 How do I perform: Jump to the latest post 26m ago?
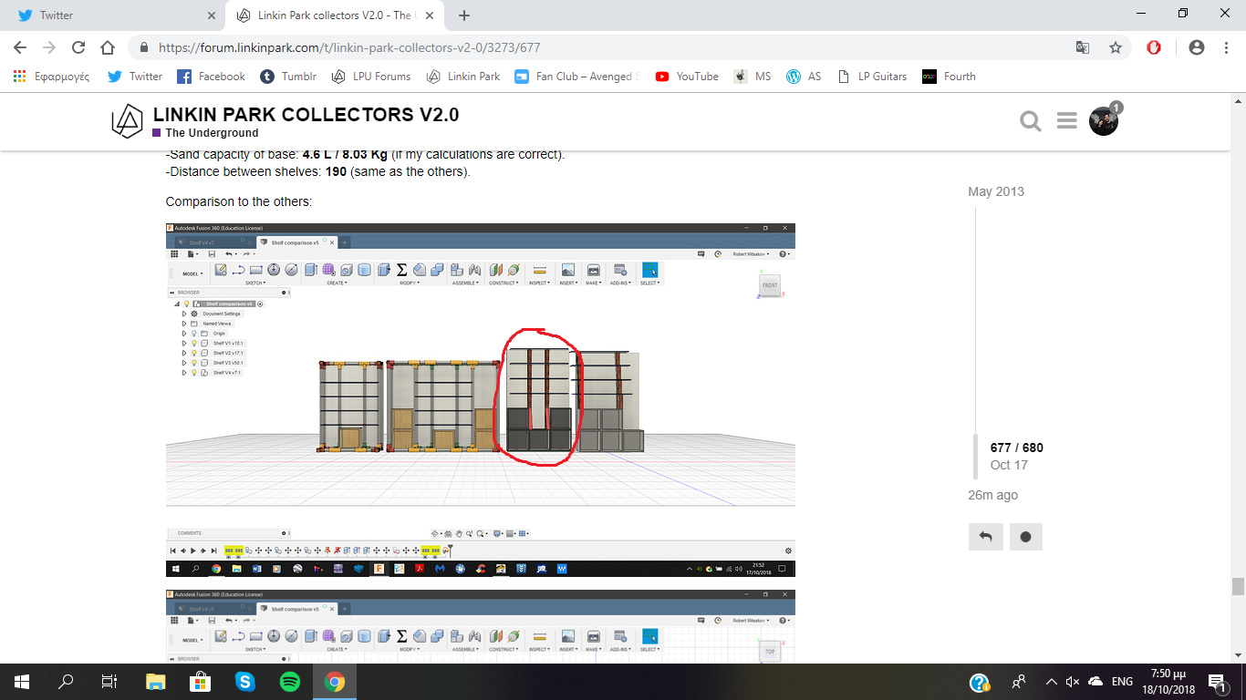click(x=992, y=495)
